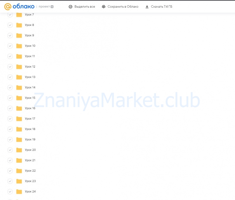Viewport: 235px width, 200px height.
Task: Click the Выделить все checkmark icon
Action: click(70, 7)
